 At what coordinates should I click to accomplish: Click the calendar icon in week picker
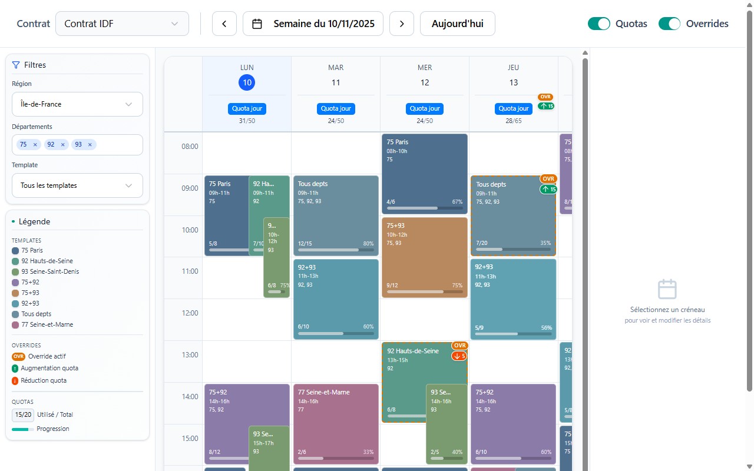(x=257, y=24)
